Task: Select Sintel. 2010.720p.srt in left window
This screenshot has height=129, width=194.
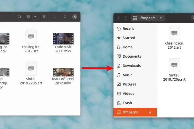Action: pos(31,74)
